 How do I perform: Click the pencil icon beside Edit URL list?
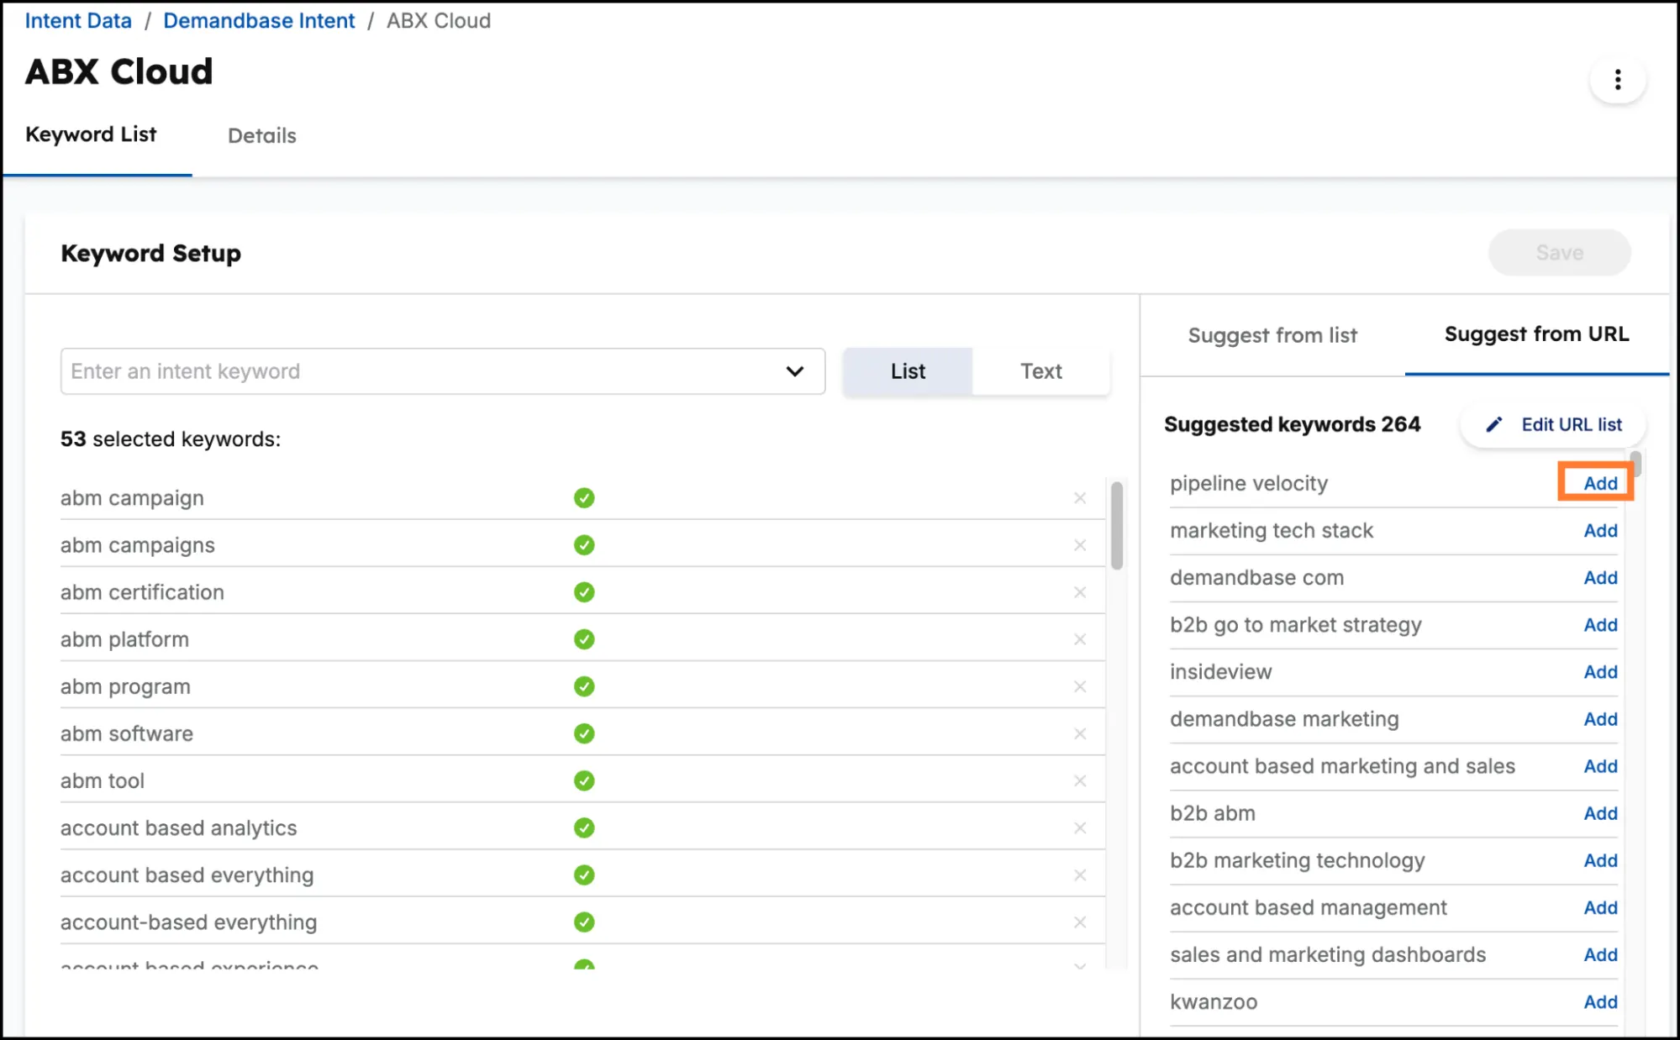(x=1493, y=425)
